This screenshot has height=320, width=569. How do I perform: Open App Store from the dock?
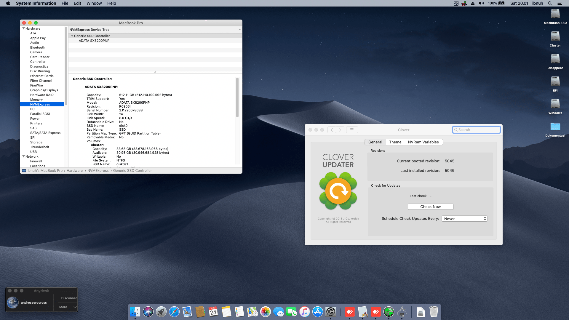pyautogui.click(x=318, y=312)
